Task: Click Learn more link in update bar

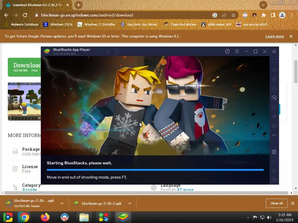Action: coord(275,36)
